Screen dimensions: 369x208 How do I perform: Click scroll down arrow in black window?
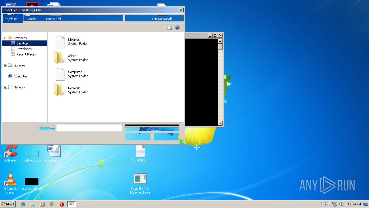click(x=220, y=123)
